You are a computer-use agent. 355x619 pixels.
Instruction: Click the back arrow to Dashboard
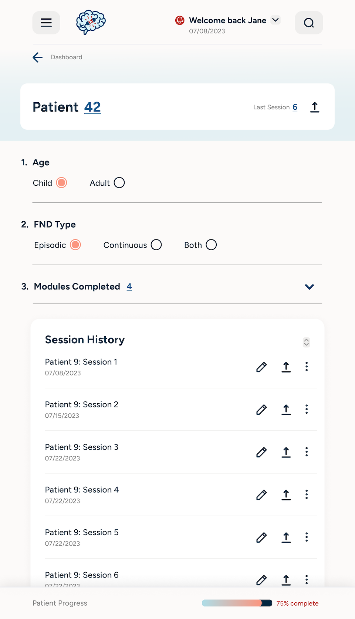click(38, 57)
